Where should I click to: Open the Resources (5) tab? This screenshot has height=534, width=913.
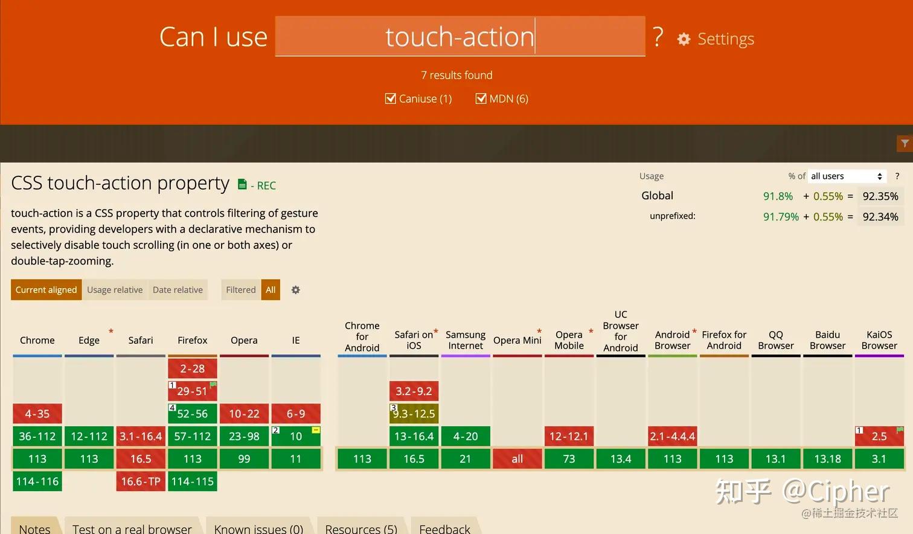[360, 528]
